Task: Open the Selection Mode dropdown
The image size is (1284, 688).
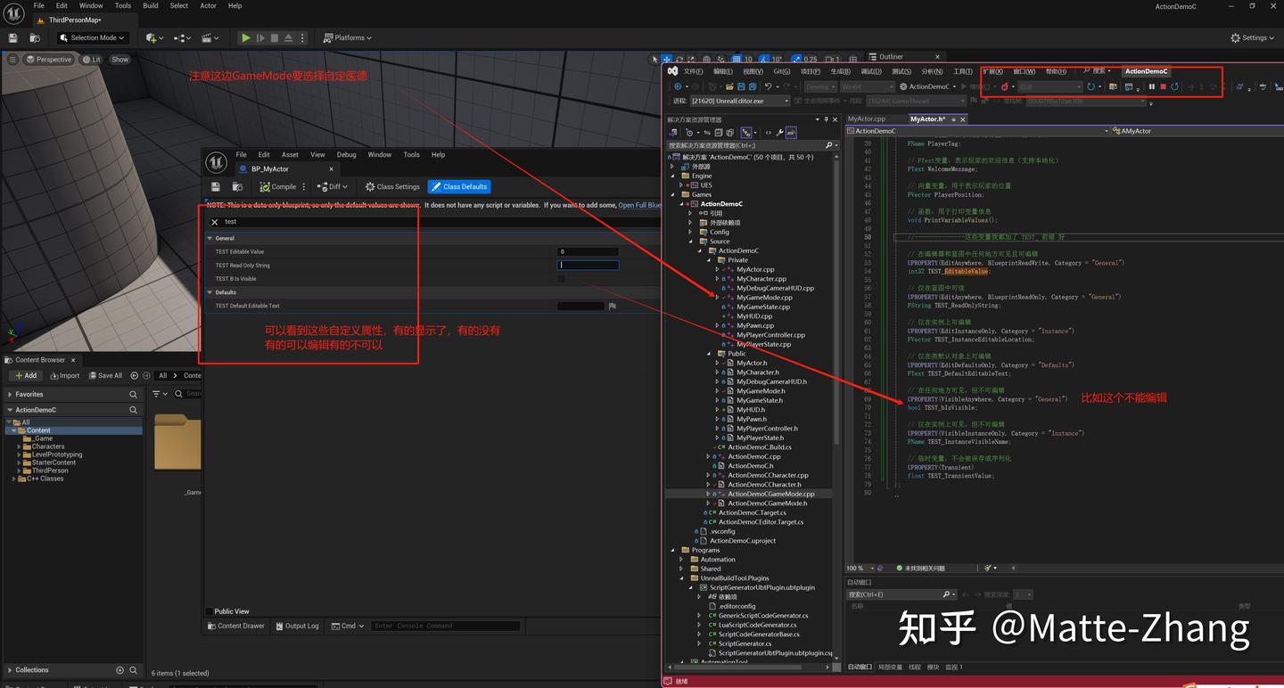Action: (x=92, y=37)
